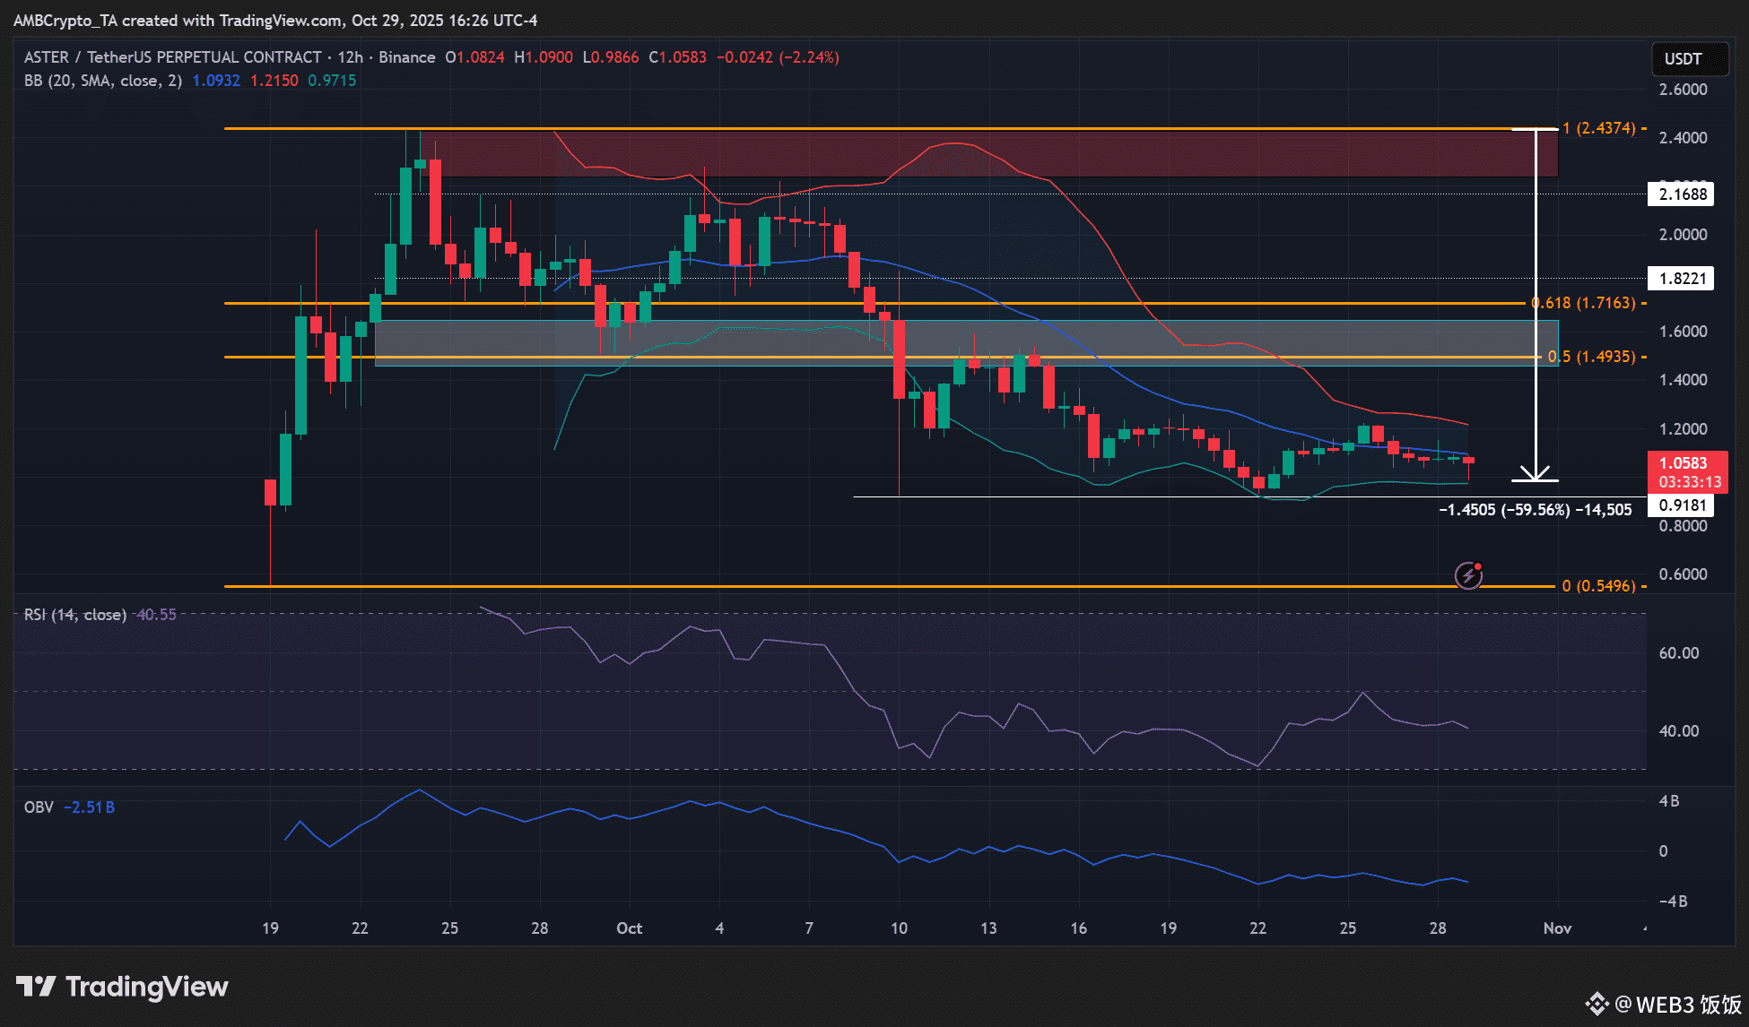Select the OBV indicator legend label
The image size is (1749, 1027).
click(39, 807)
